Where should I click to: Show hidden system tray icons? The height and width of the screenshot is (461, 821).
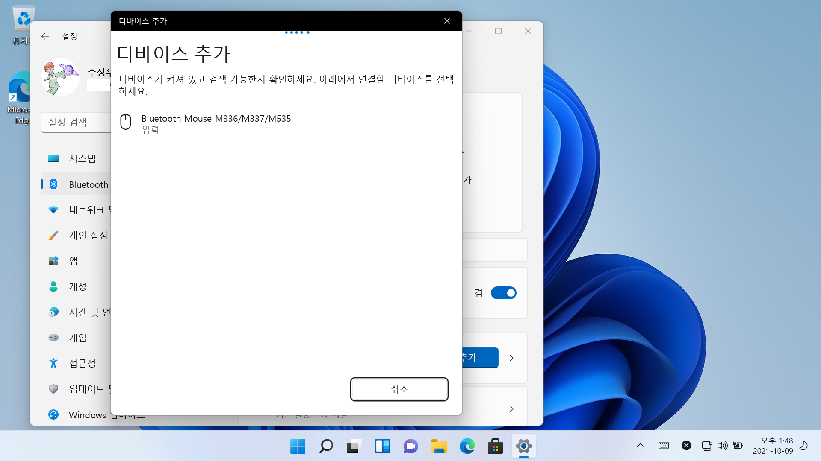coord(640,446)
